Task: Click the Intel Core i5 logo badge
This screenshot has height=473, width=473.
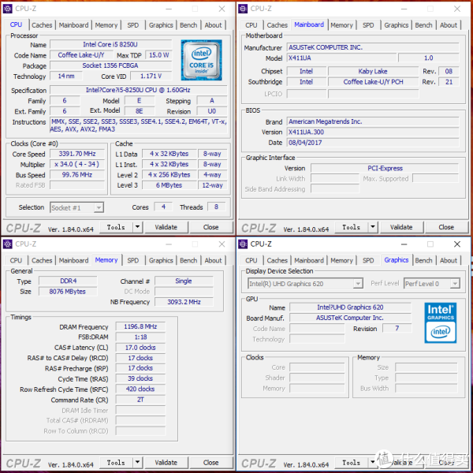Action: tap(202, 60)
